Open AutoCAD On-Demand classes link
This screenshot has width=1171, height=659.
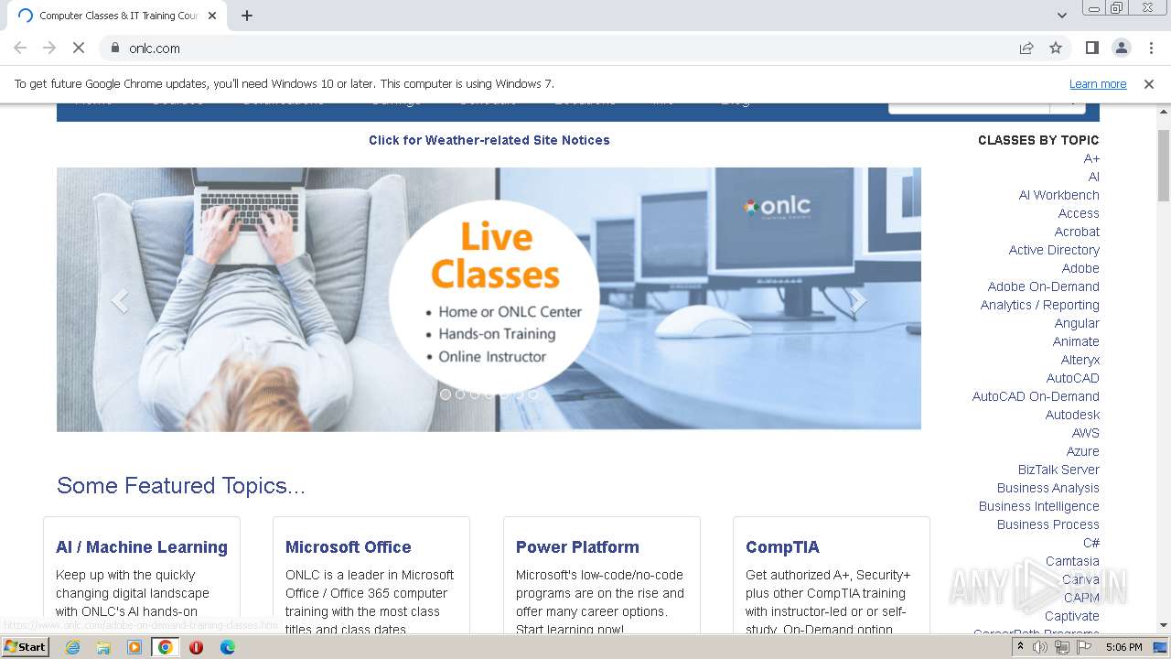point(1036,396)
